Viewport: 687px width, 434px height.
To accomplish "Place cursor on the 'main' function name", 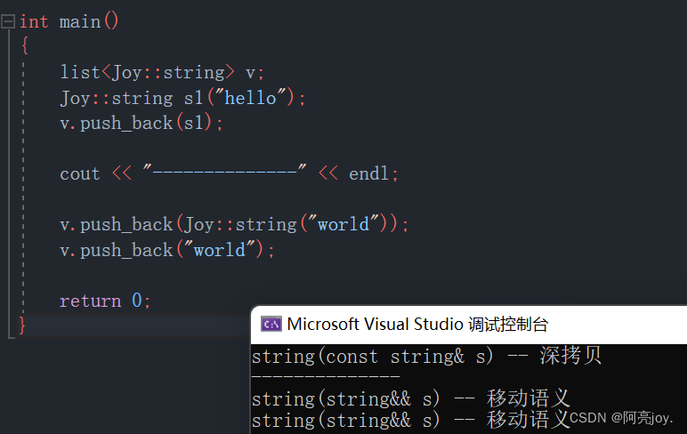I will point(80,21).
